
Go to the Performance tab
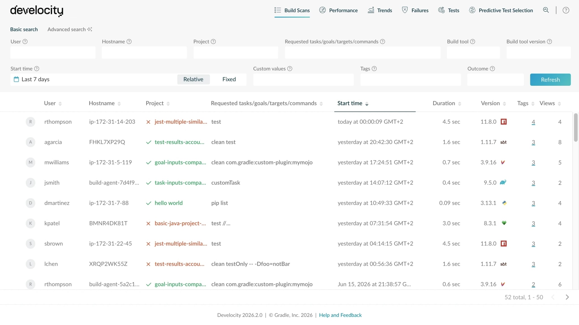pos(338,10)
